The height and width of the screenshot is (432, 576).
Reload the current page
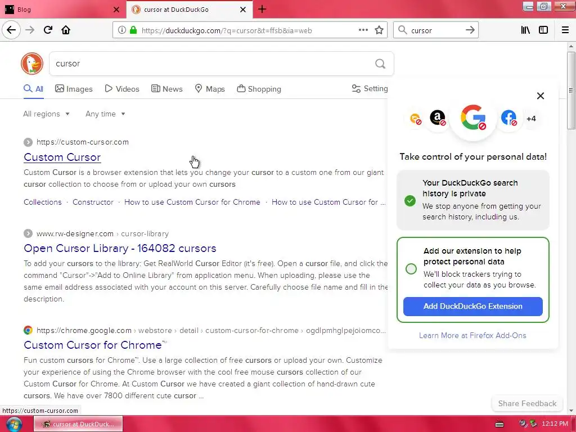coord(48,30)
